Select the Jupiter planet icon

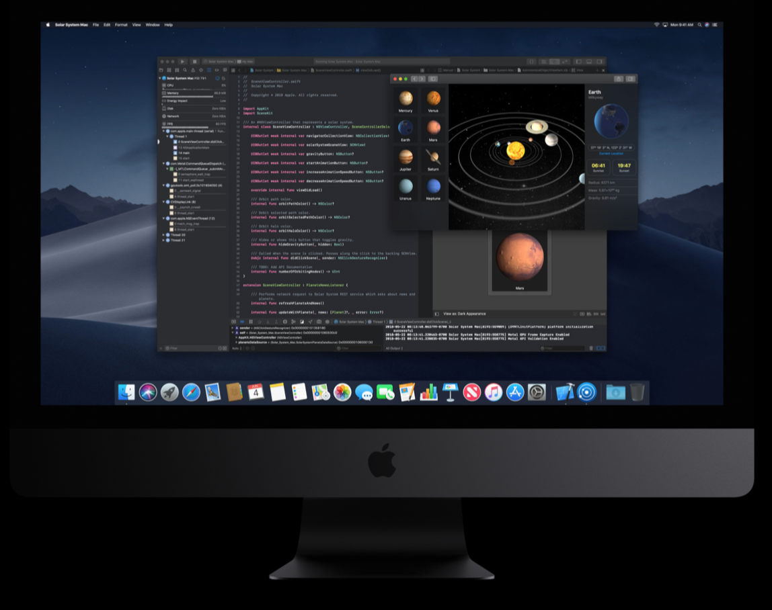click(x=406, y=157)
